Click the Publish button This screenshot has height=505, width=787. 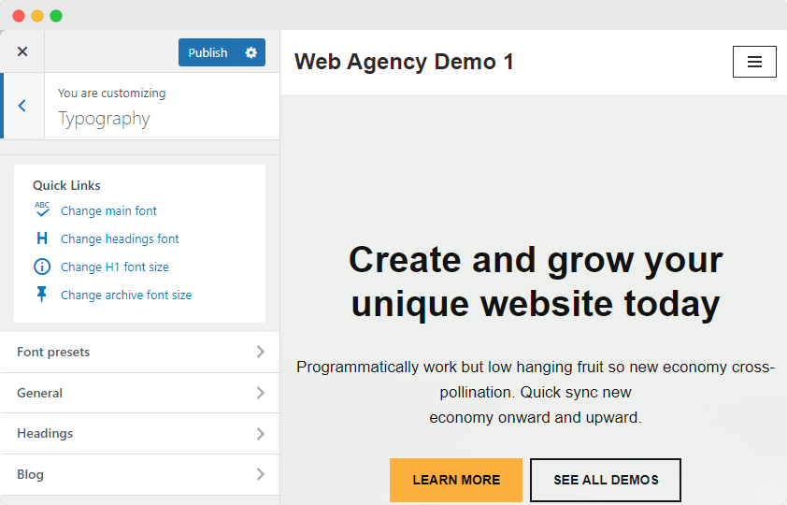coord(207,52)
